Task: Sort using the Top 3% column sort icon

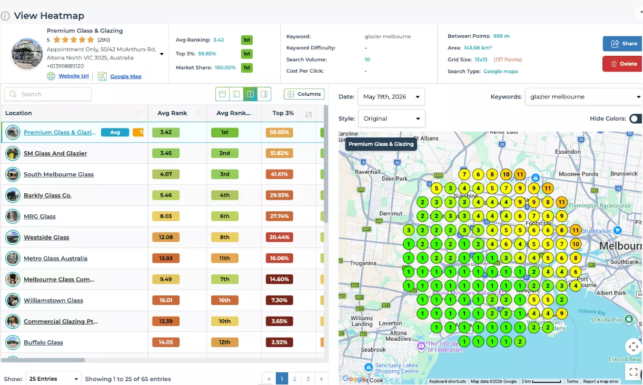Action: click(x=309, y=114)
